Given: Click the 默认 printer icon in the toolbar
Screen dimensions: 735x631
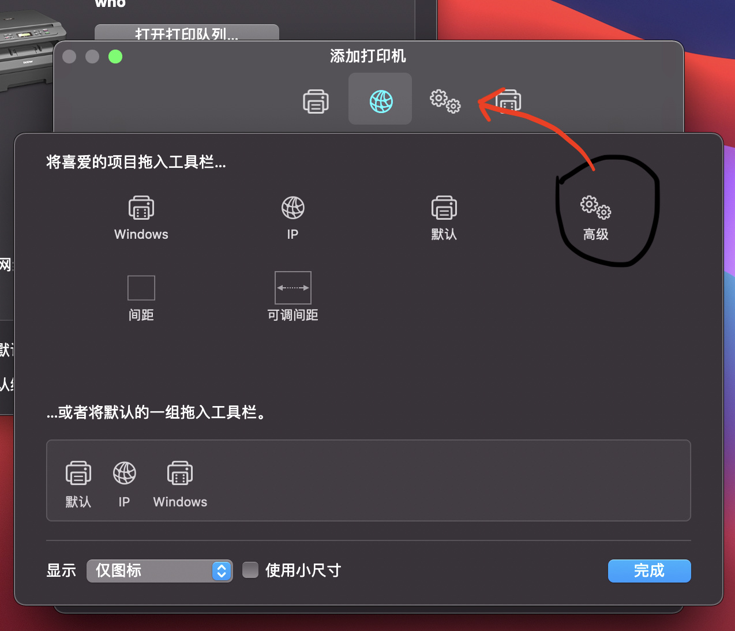Looking at the screenshot, I should click(x=316, y=101).
